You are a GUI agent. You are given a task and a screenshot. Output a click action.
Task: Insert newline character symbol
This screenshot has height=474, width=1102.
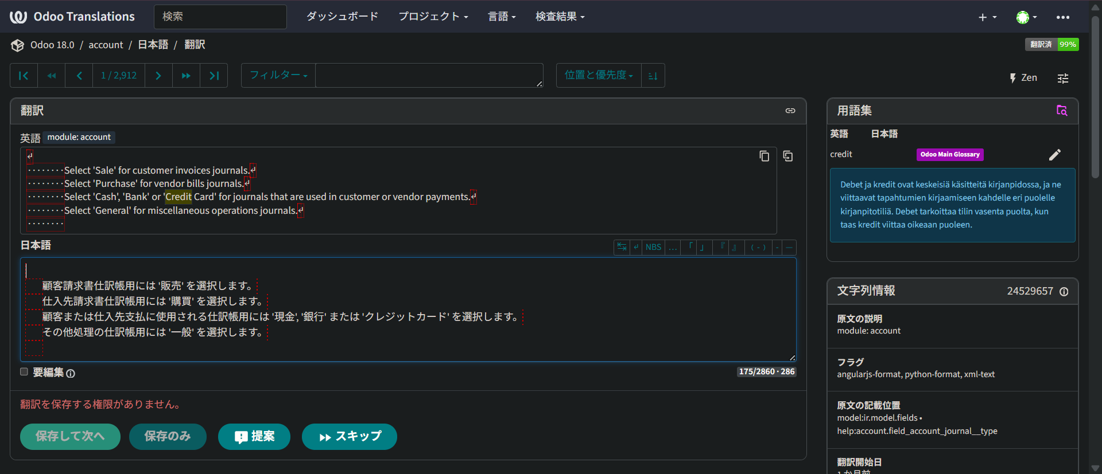tap(636, 247)
